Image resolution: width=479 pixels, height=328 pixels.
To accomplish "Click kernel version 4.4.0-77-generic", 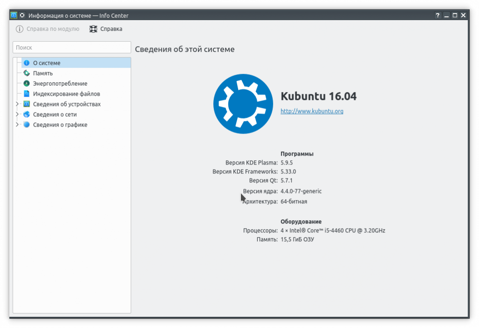I will (x=301, y=191).
